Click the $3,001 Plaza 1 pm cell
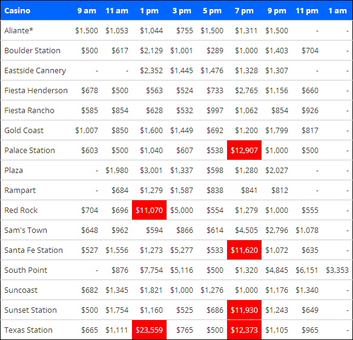The image size is (353, 340). [x=151, y=170]
